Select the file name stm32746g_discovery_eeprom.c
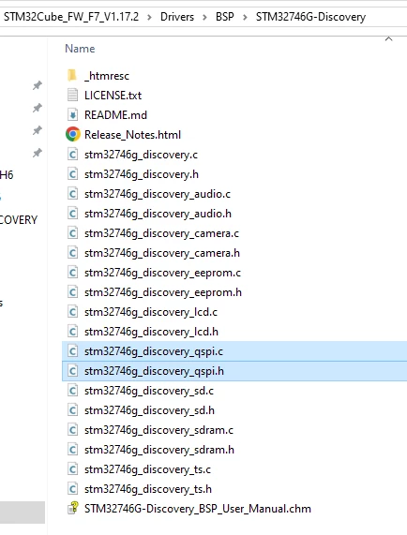 (162, 273)
